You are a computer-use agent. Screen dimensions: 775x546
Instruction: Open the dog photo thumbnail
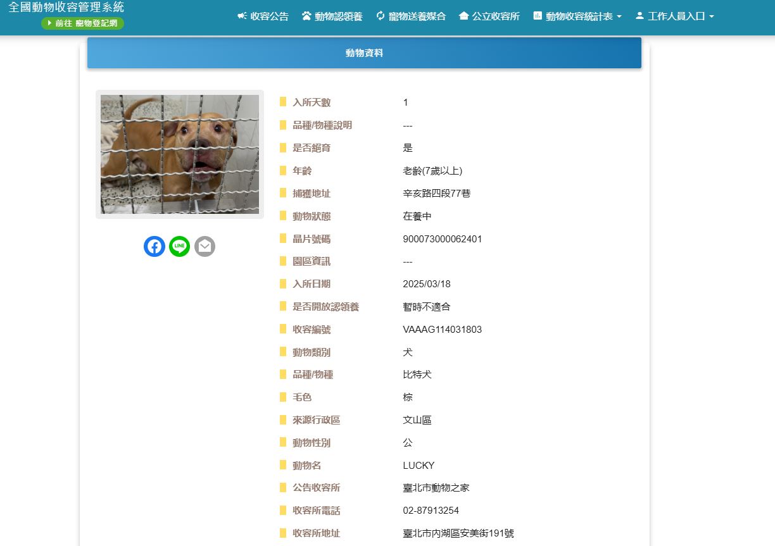coord(180,154)
